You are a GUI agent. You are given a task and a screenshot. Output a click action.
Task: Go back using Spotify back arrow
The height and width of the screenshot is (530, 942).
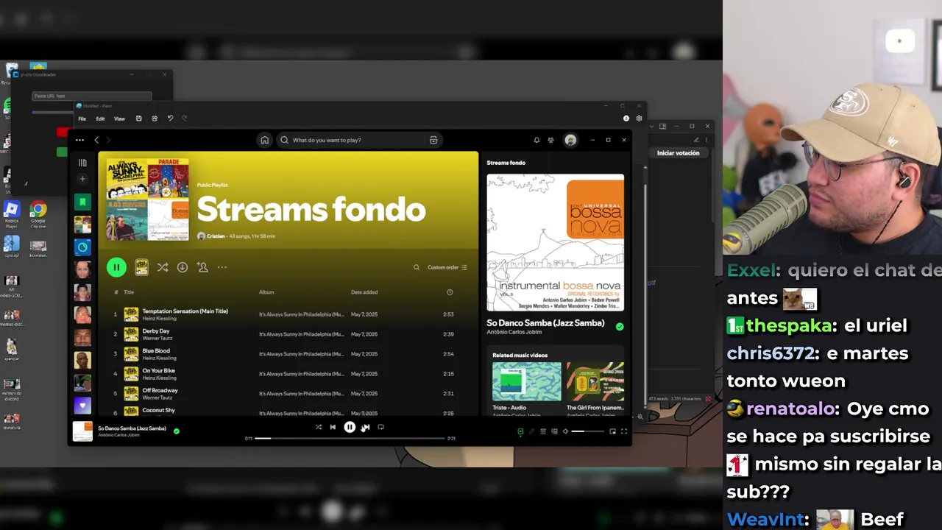tap(96, 140)
